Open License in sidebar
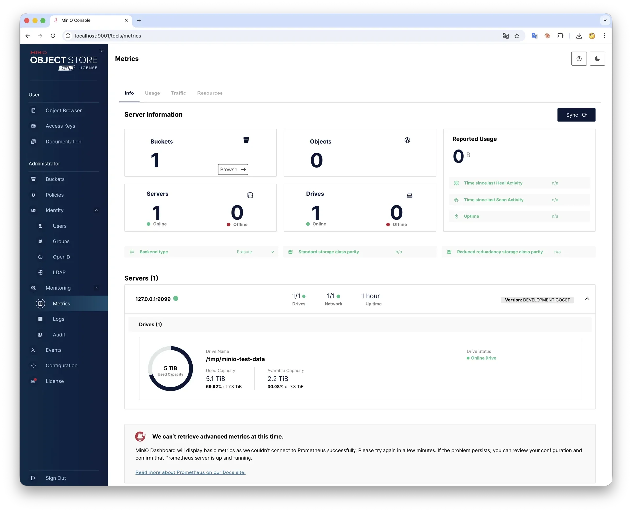Image resolution: width=632 pixels, height=512 pixels. (x=55, y=381)
